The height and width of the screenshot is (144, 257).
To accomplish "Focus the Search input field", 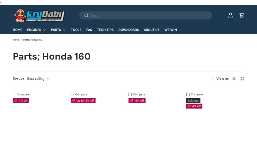I will (148, 15).
